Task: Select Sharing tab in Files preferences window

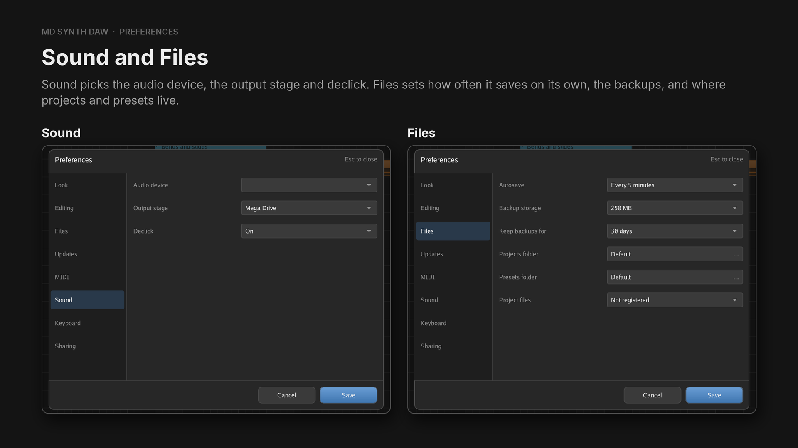Action: pyautogui.click(x=453, y=346)
